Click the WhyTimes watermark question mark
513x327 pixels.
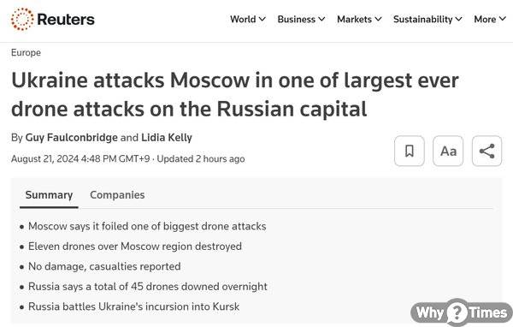[457, 312]
